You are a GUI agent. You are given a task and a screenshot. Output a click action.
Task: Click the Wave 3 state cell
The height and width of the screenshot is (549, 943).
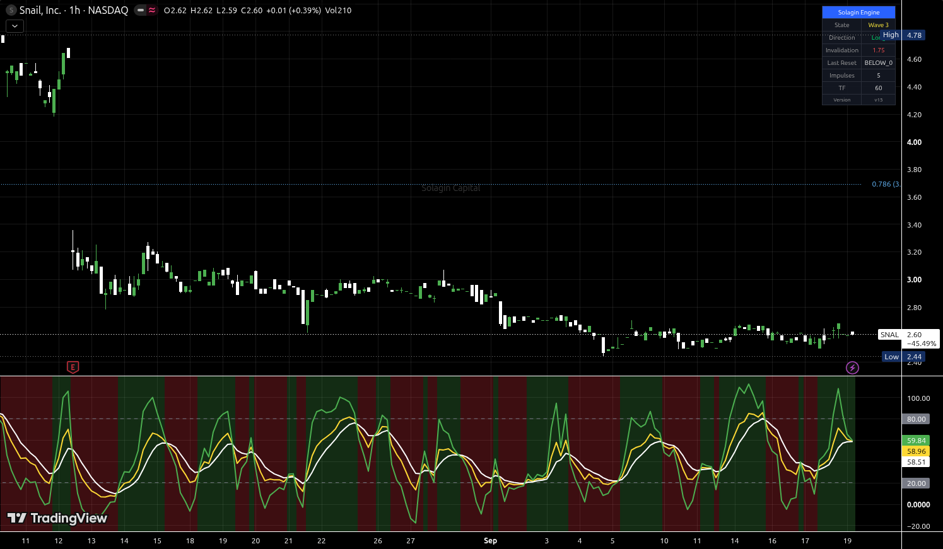click(x=878, y=25)
